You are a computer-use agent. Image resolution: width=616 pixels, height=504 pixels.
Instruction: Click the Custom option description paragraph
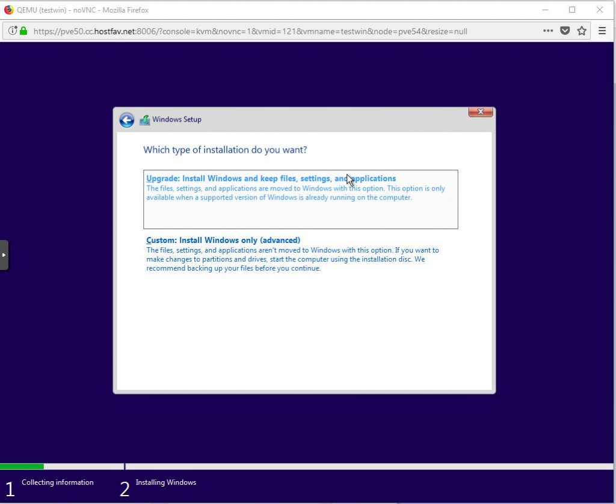292,259
